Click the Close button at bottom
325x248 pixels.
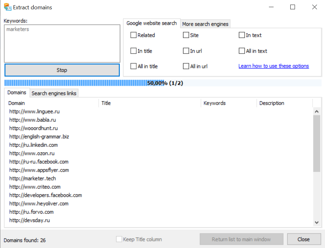click(x=303, y=239)
